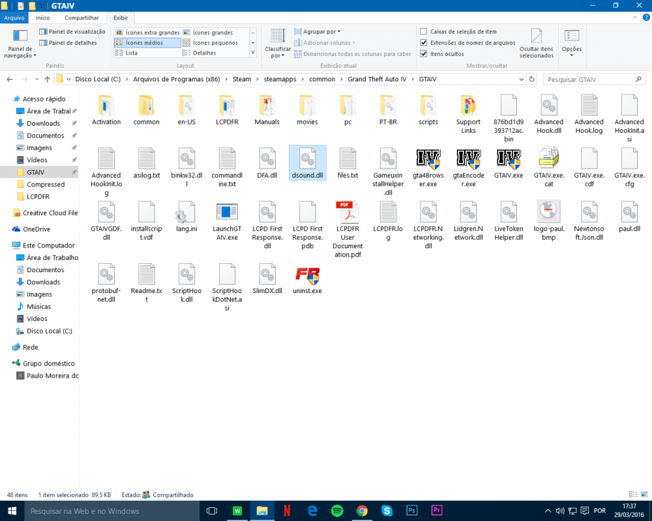Viewport: 652px width, 521px height.
Task: Toggle Itens ocultos checkbox
Action: click(424, 54)
